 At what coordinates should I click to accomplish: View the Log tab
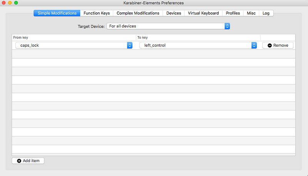pyautogui.click(x=266, y=13)
